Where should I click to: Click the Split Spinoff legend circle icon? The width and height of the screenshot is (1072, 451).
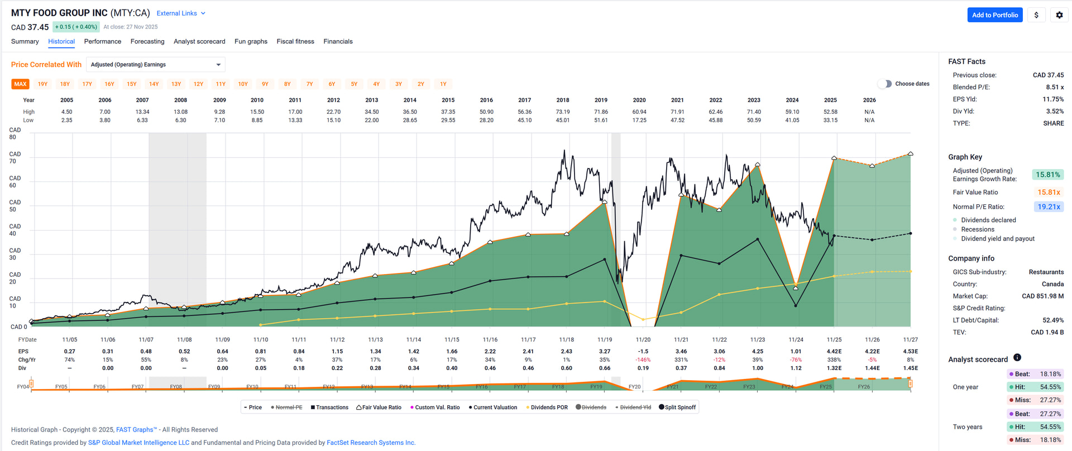[662, 407]
